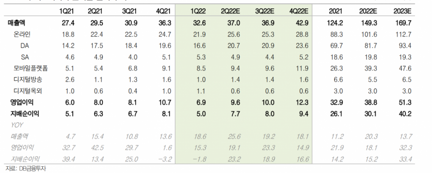Select the 온라인 row label
432x173 pixels.
24,33
